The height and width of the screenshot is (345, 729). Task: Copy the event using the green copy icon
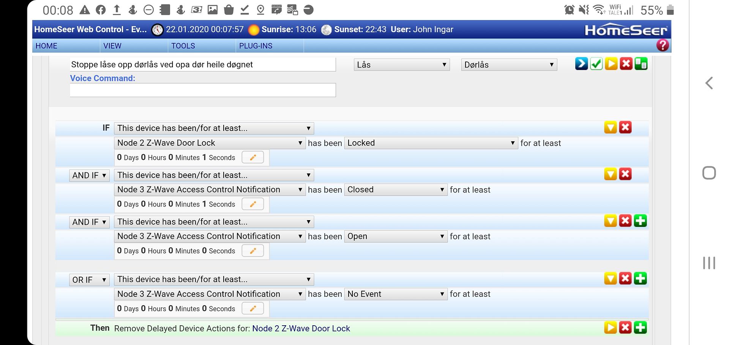click(x=641, y=64)
